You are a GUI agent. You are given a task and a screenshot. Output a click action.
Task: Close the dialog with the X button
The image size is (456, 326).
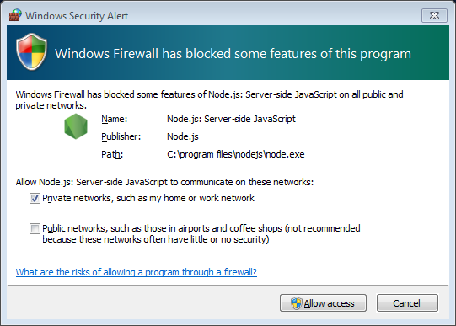click(x=434, y=15)
